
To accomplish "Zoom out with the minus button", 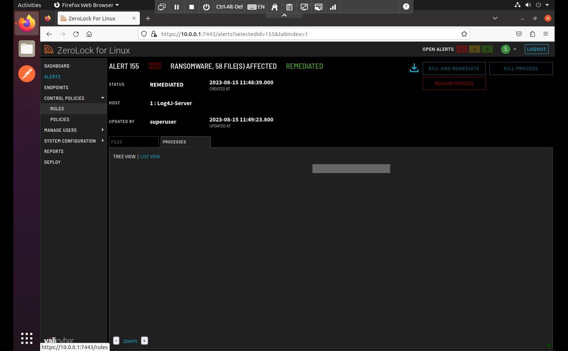I will [x=116, y=341].
